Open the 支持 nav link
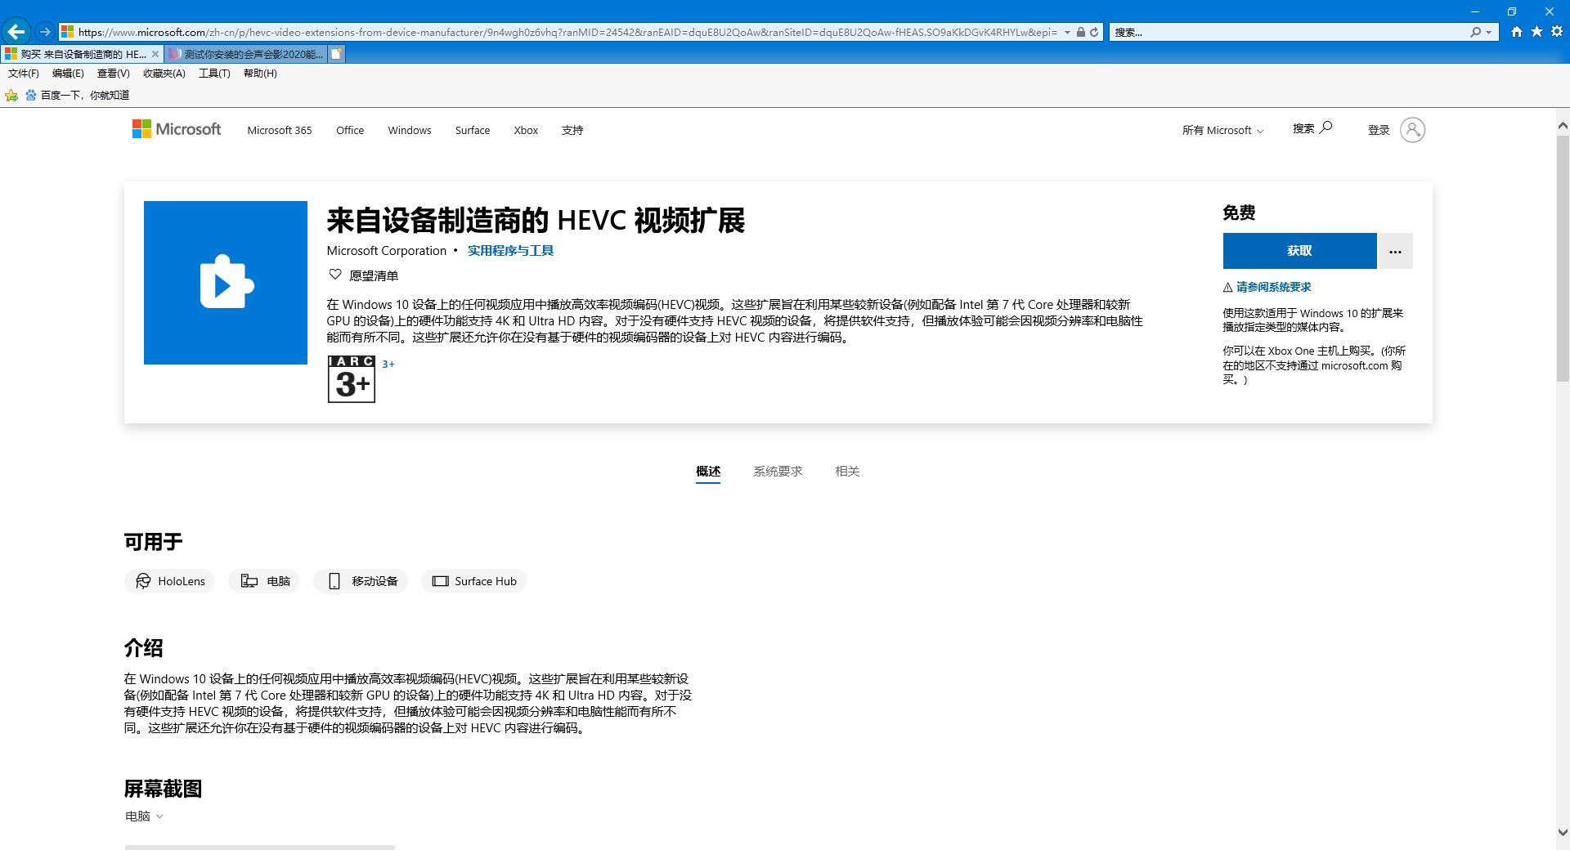Image resolution: width=1570 pixels, height=850 pixels. click(x=572, y=131)
